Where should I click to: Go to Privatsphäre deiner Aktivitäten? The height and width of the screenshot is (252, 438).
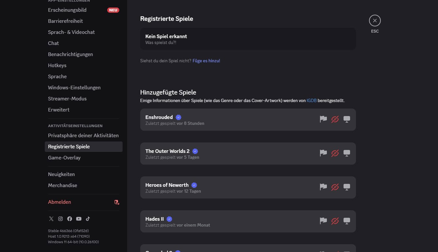point(83,136)
